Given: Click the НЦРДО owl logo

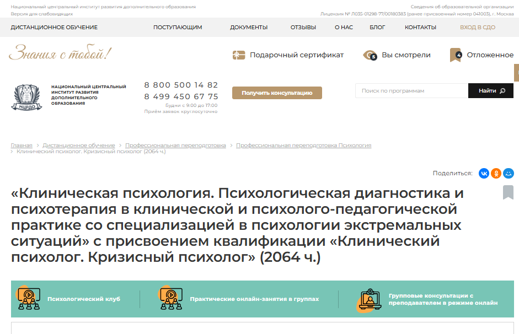Looking at the screenshot, I should [x=26, y=97].
